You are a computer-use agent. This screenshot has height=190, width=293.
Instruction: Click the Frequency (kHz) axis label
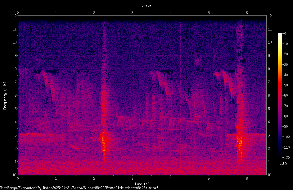(5, 96)
